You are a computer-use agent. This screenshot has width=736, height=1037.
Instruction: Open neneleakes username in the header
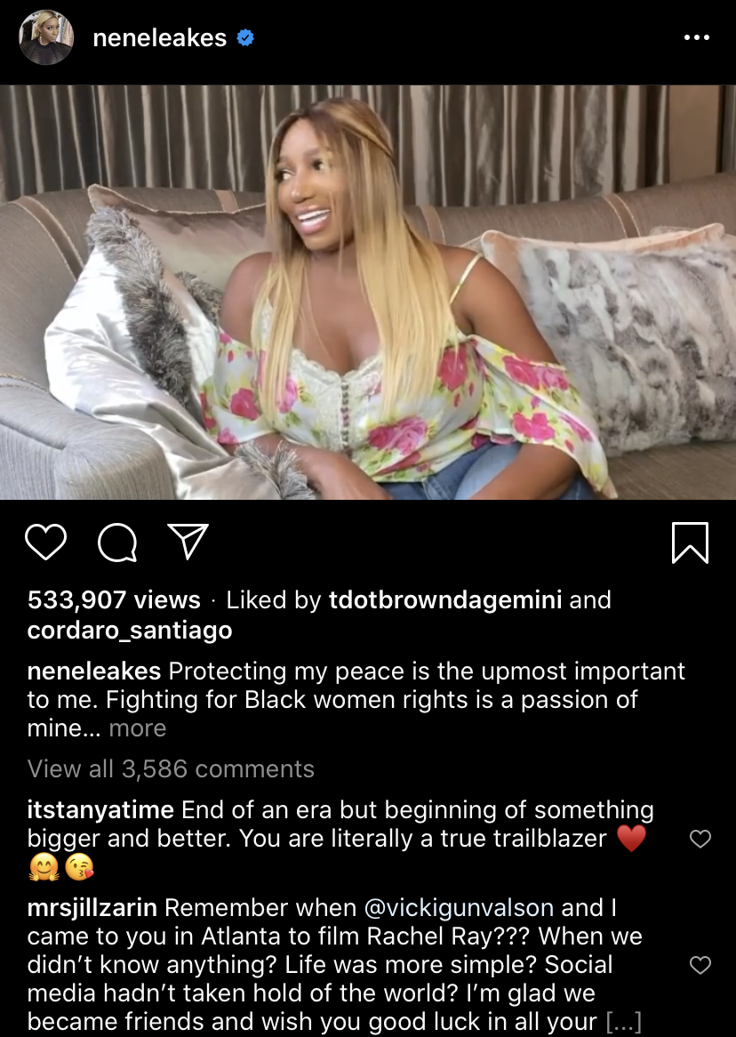[160, 38]
